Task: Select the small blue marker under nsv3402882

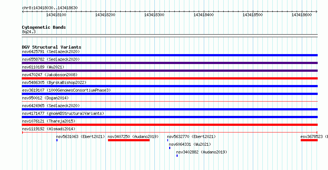Action: (177, 156)
